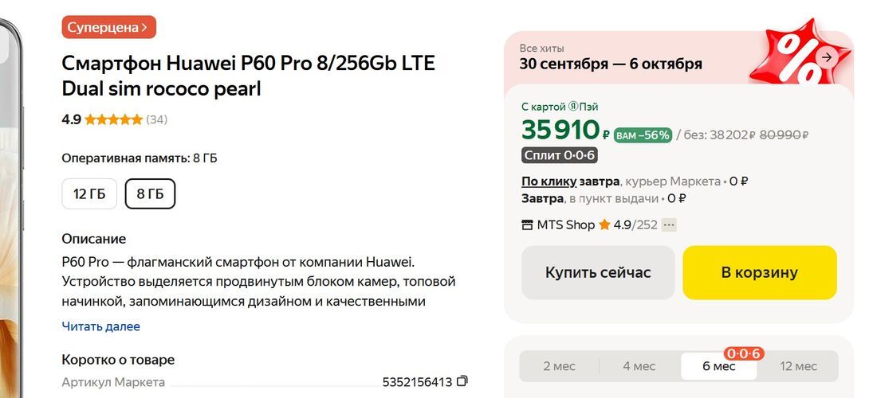869x398 pixels.
Task: Open the Суперцена badge chevron
Action: pyautogui.click(x=144, y=27)
